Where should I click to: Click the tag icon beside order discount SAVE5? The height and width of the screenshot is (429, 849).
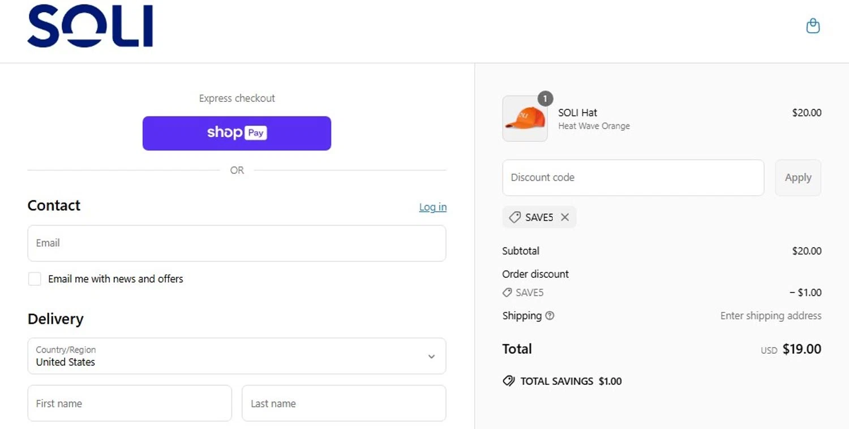(x=507, y=293)
